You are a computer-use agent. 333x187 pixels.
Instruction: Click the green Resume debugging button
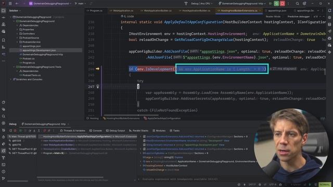tap(276, 4)
